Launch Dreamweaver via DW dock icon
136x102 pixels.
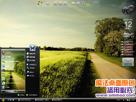(65, 4)
